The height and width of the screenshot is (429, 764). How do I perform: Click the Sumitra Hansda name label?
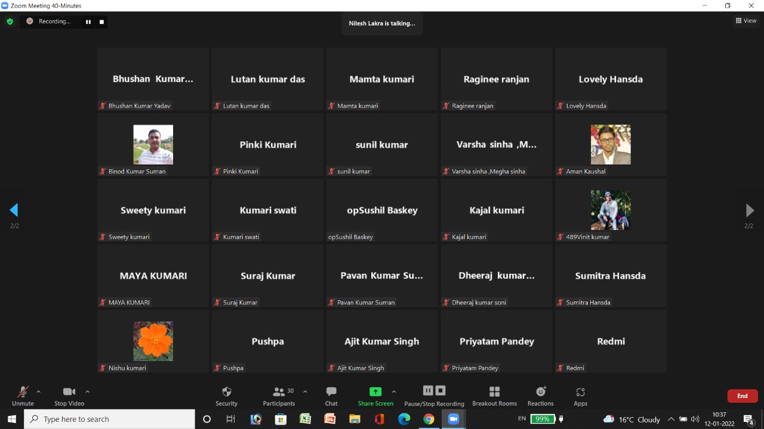pos(588,302)
